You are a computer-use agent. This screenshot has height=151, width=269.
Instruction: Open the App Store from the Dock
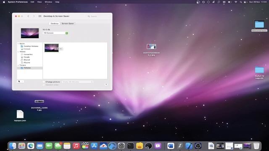coord(94,146)
